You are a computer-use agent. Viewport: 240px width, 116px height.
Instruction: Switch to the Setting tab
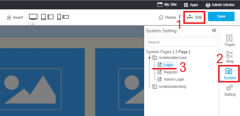tap(230, 90)
